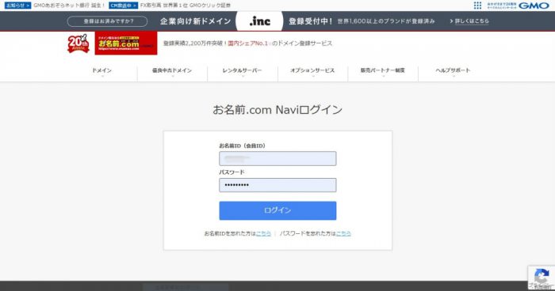Click the 登録受付中! banner text
555x291 pixels.
pyautogui.click(x=311, y=21)
